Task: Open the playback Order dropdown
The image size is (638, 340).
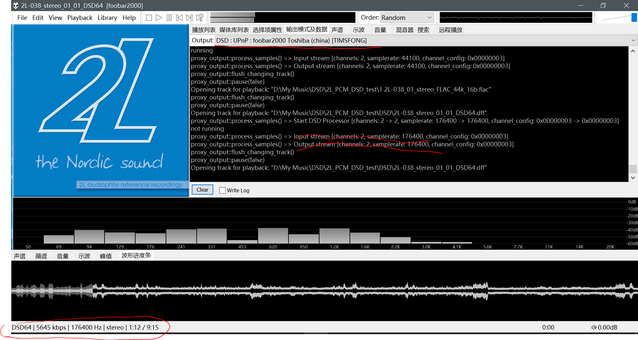Action: coord(407,18)
